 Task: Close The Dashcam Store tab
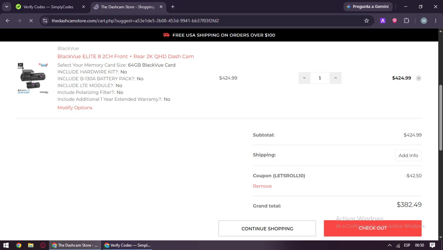tap(161, 7)
